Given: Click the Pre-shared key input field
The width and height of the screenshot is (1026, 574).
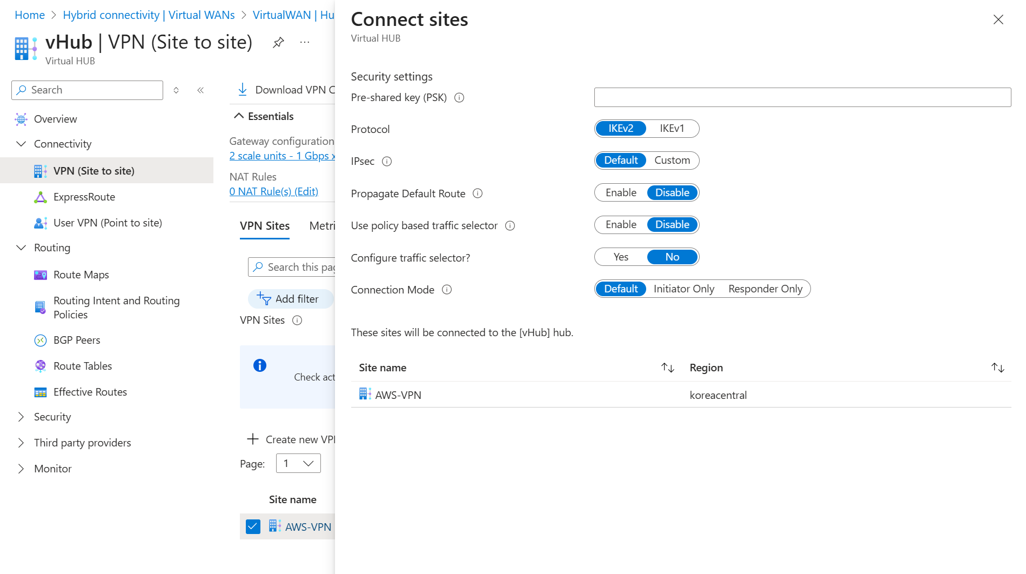Looking at the screenshot, I should click(802, 98).
